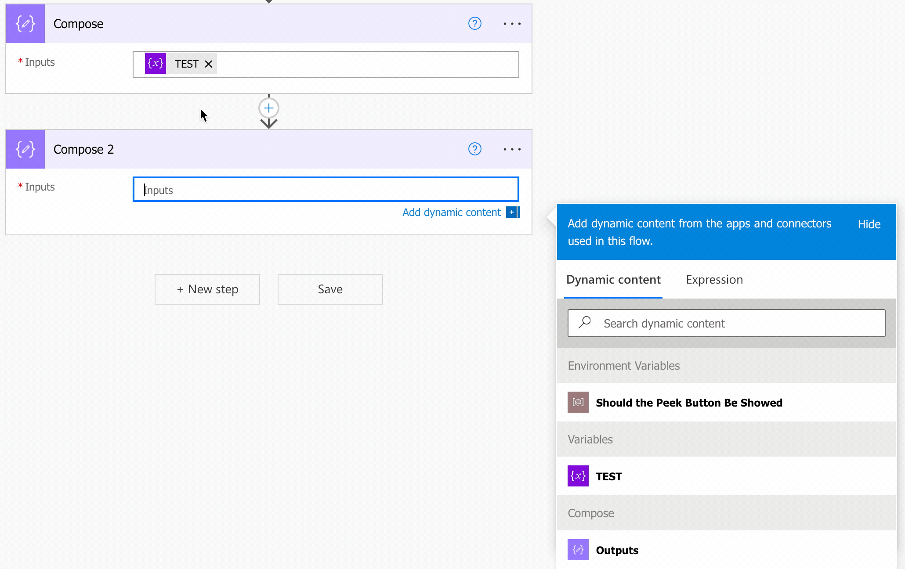This screenshot has height=569, width=905.
Task: Click the New step button
Action: [x=207, y=289]
